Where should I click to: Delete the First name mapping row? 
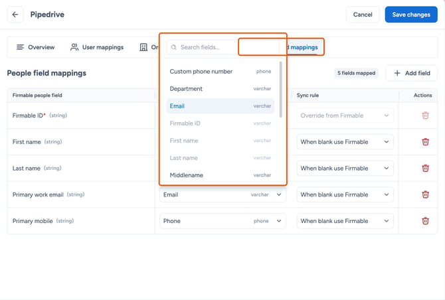425,142
